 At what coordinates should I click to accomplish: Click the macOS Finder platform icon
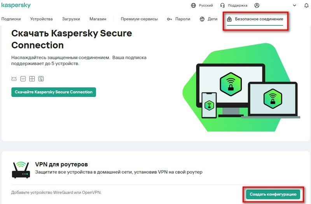(x=41, y=79)
